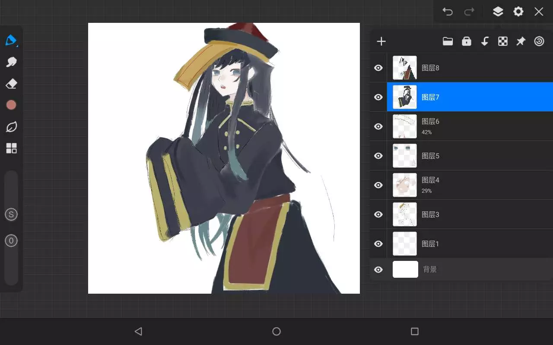Toggle the layers panel

pos(498,12)
